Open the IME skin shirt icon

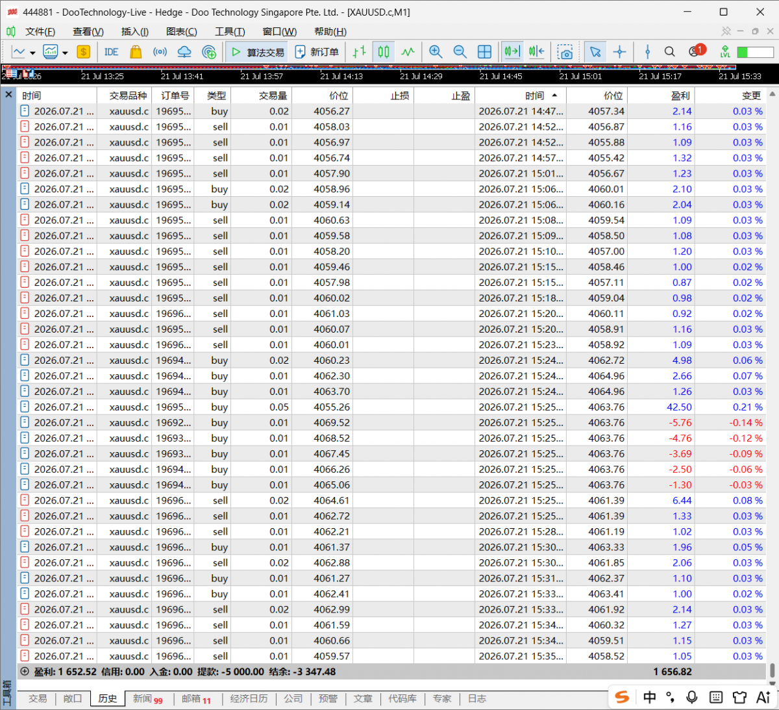pyautogui.click(x=739, y=697)
